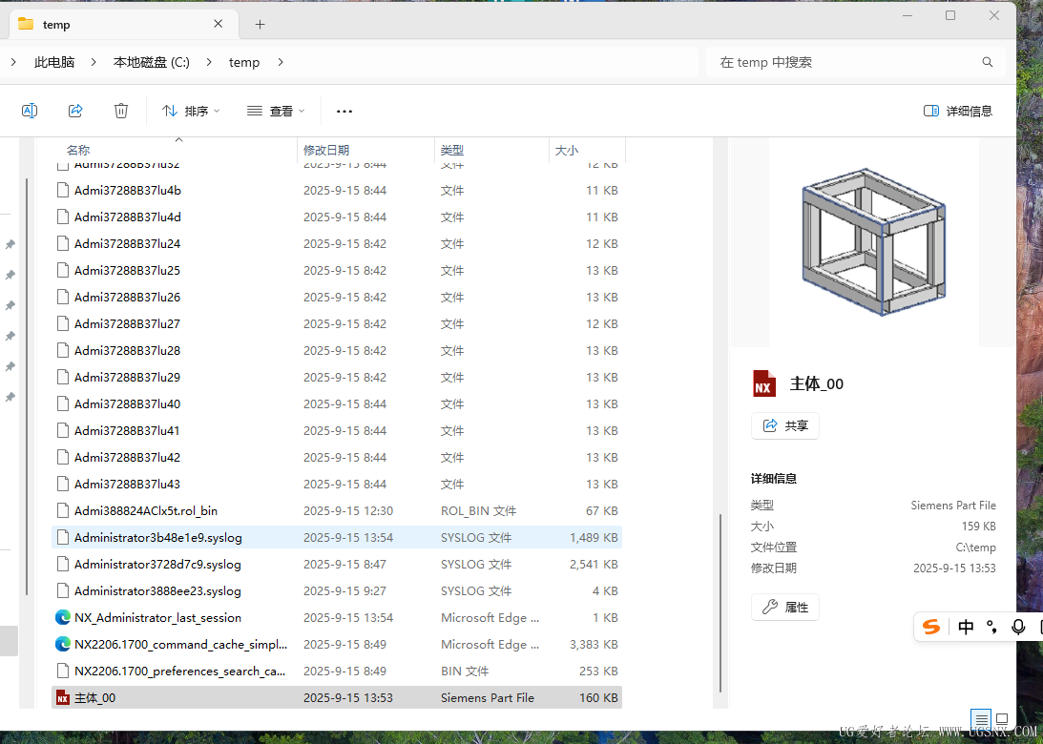Click the 详细信息 section heading
1043x744 pixels.
[774, 478]
